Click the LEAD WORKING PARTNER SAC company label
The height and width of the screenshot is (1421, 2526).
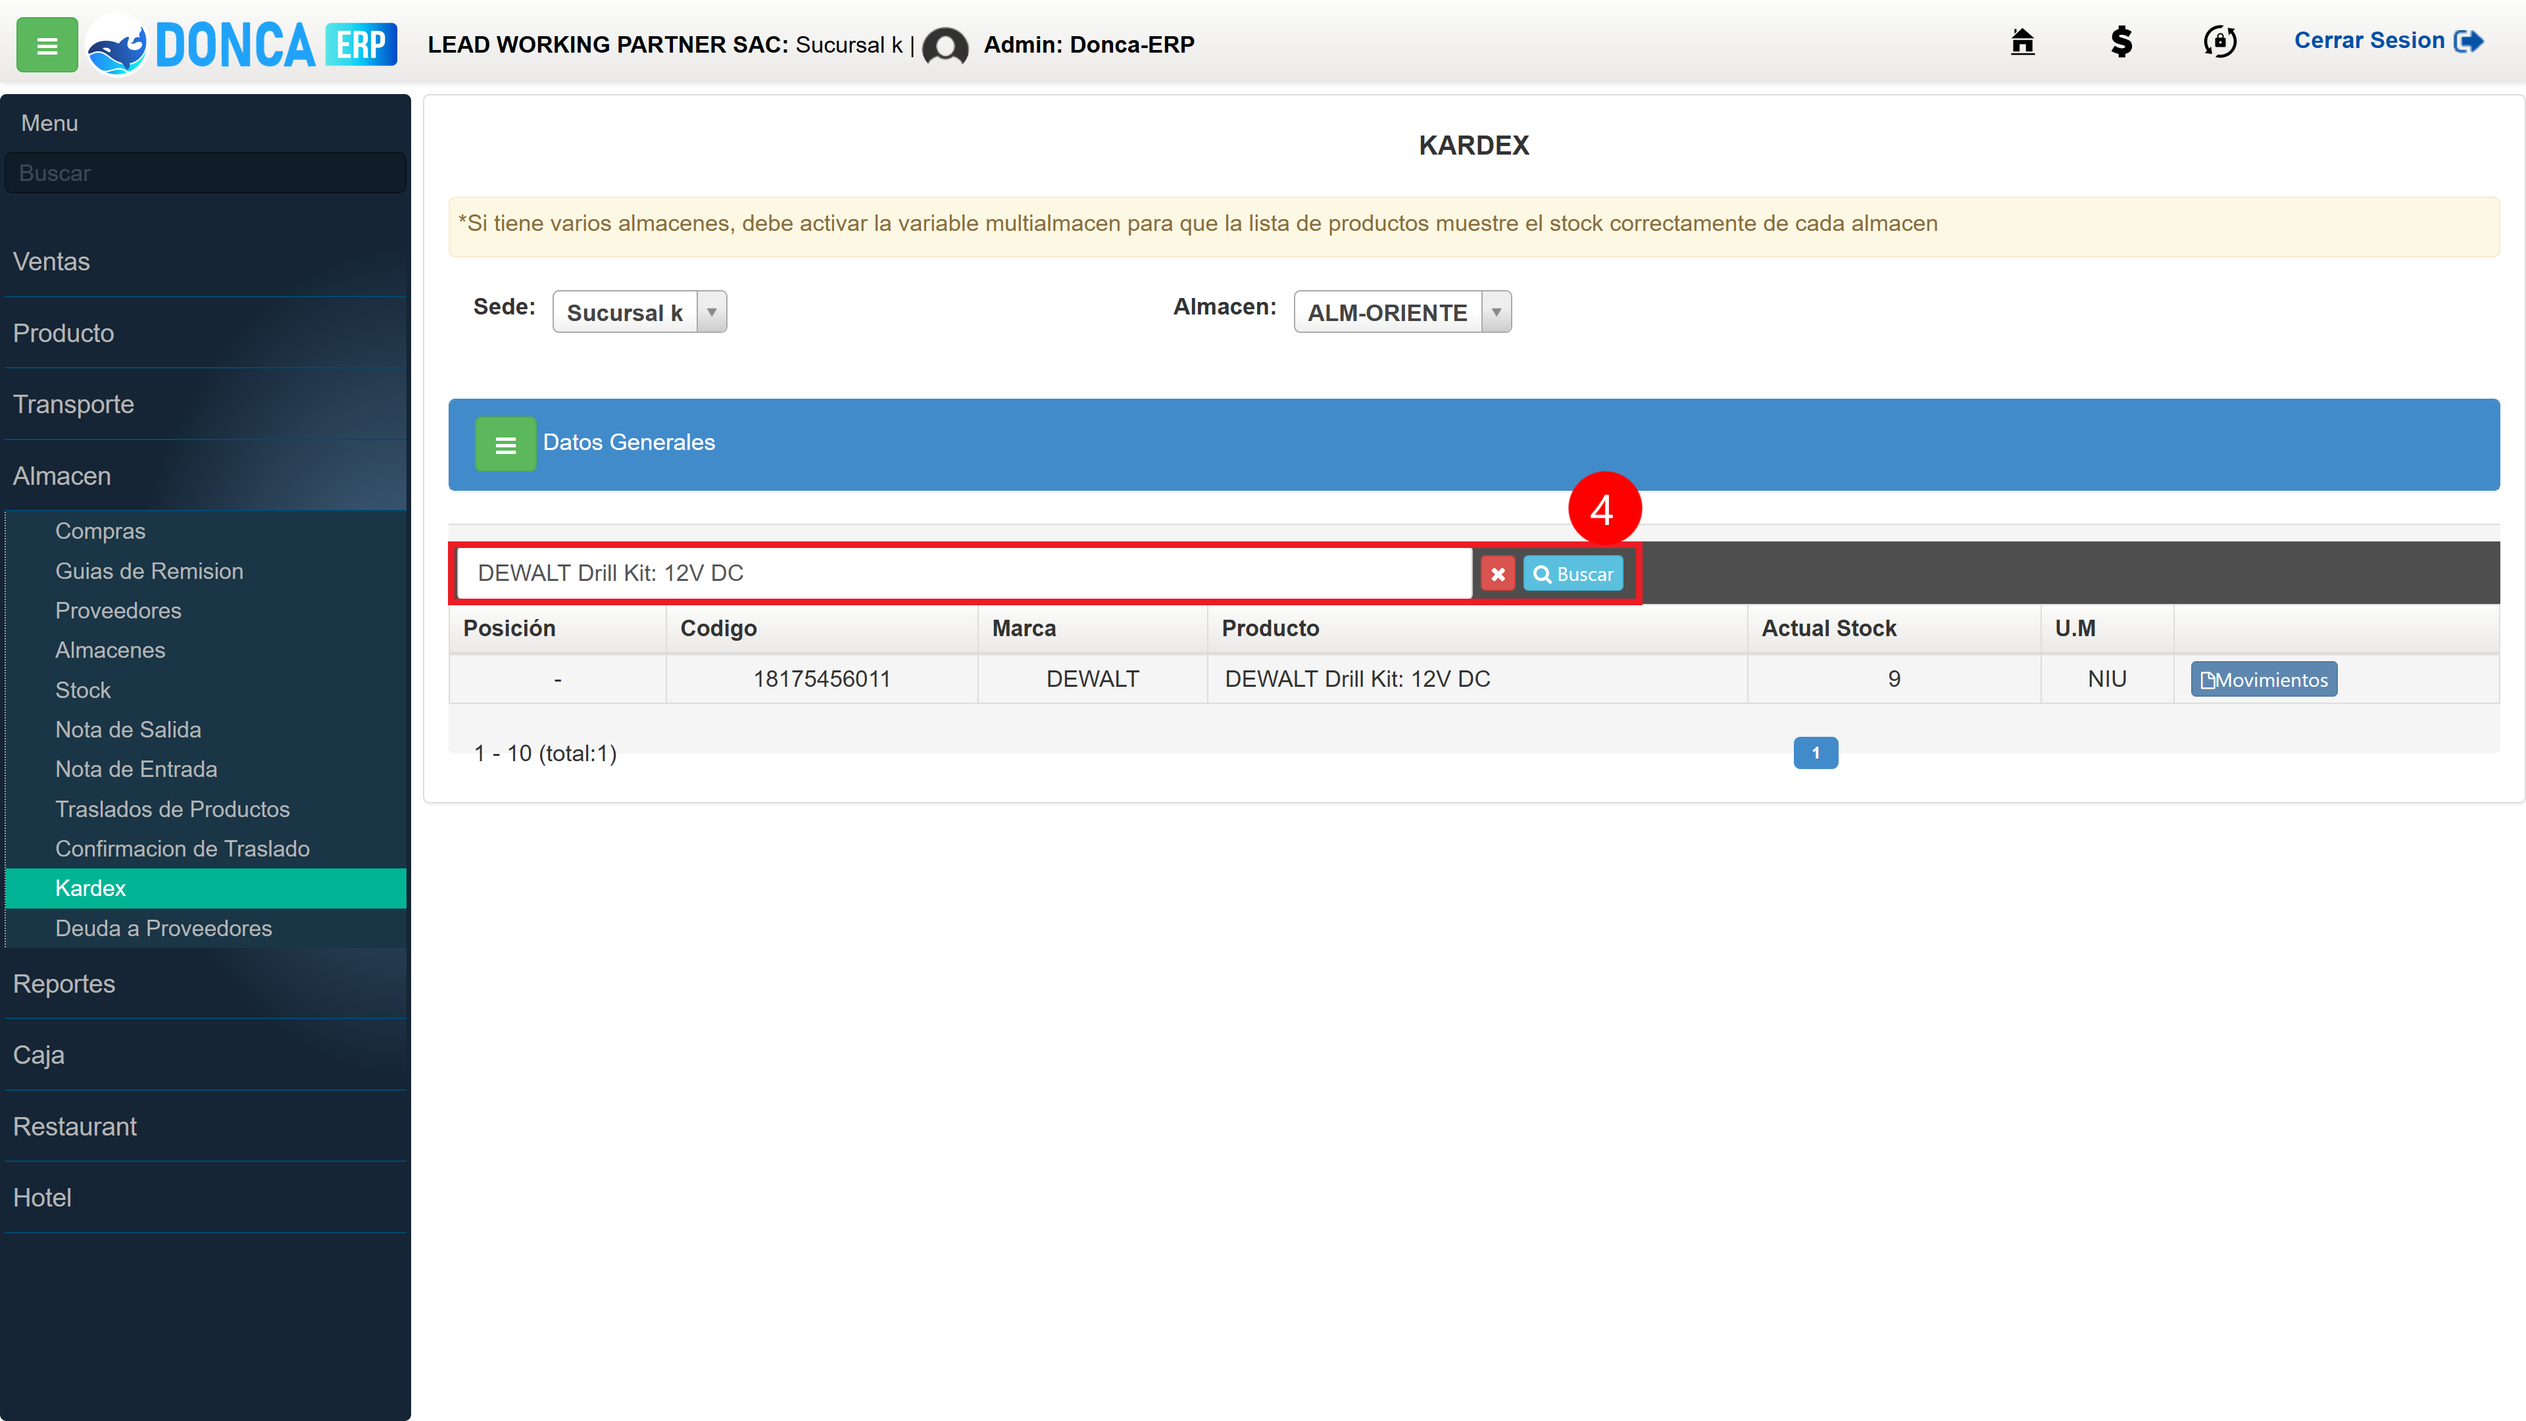point(607,44)
